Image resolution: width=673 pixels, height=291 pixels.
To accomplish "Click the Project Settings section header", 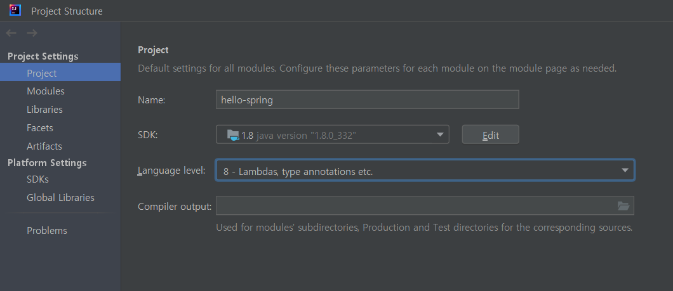I will [x=43, y=56].
